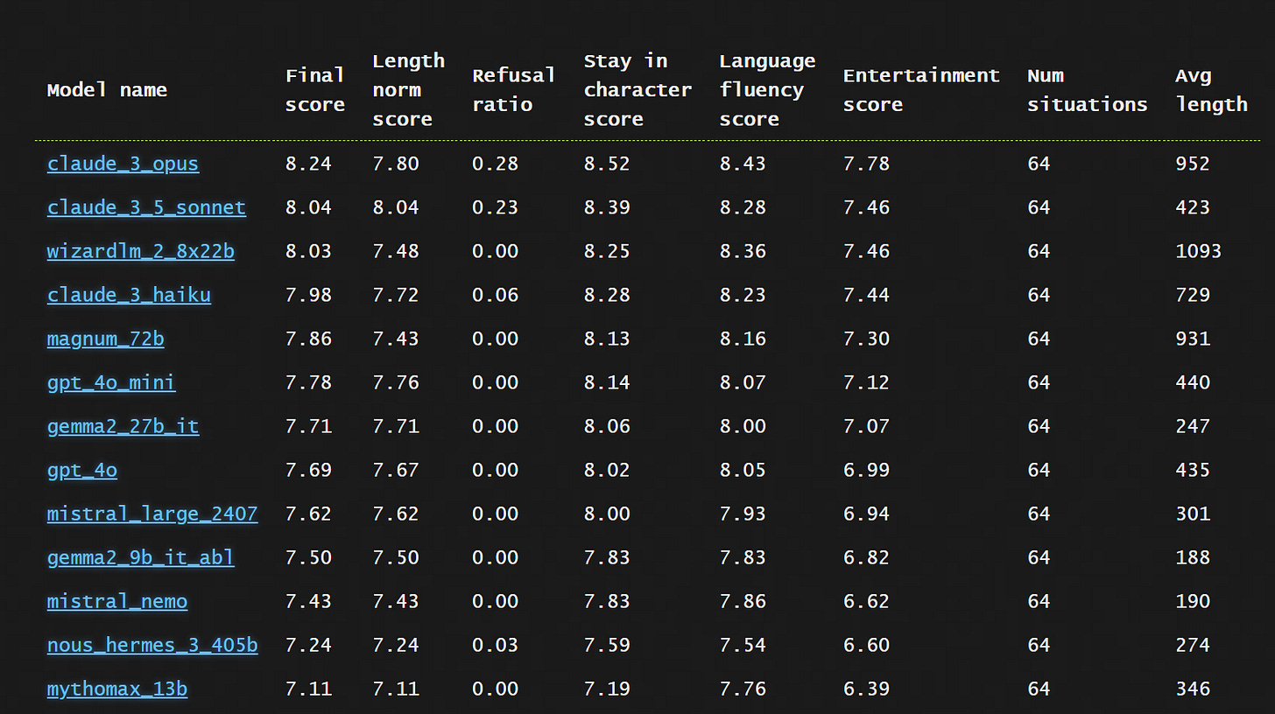Select avg length 423 for claude_3_5_sonnet

(1193, 207)
